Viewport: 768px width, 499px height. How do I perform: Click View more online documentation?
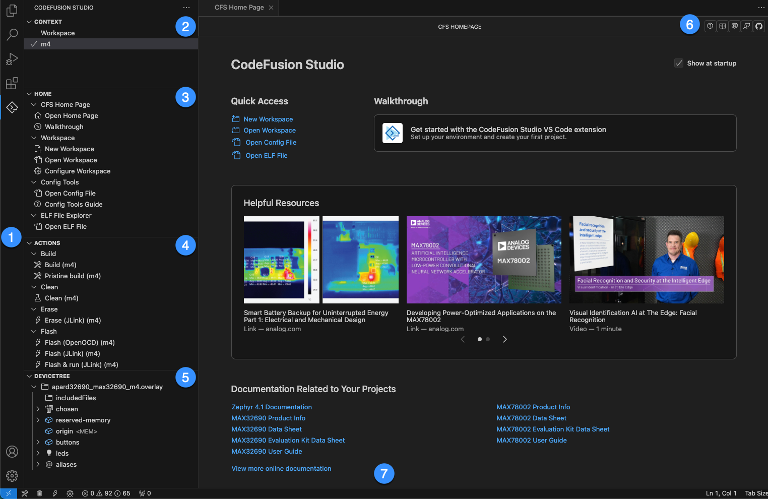pyautogui.click(x=281, y=468)
